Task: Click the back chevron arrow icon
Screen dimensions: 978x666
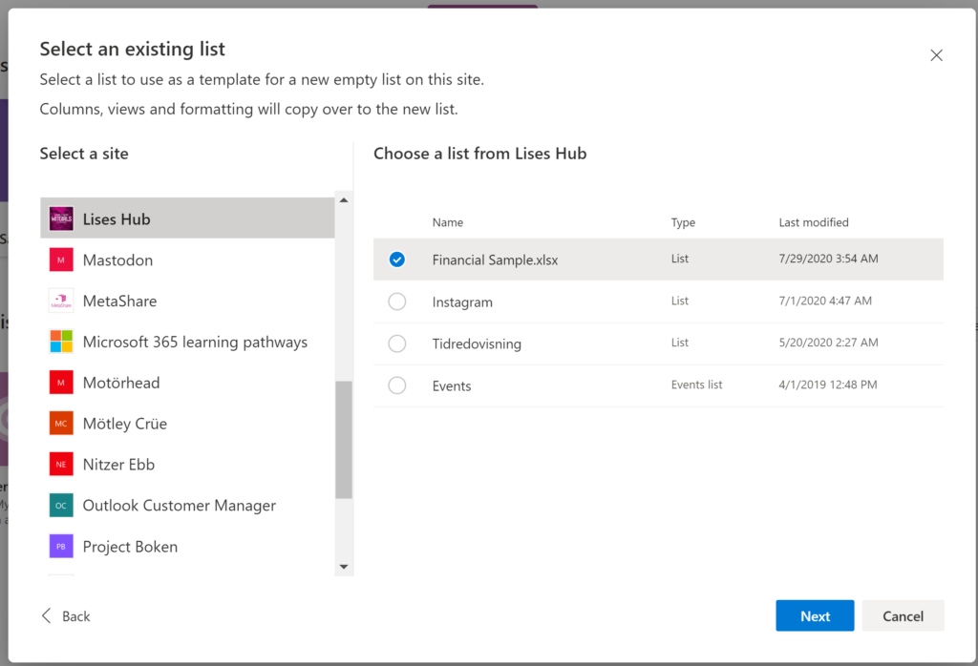Action: [46, 615]
